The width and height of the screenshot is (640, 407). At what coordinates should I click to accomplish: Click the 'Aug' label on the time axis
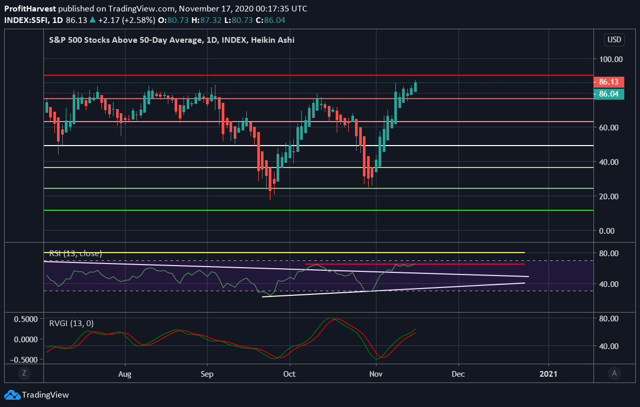(125, 374)
